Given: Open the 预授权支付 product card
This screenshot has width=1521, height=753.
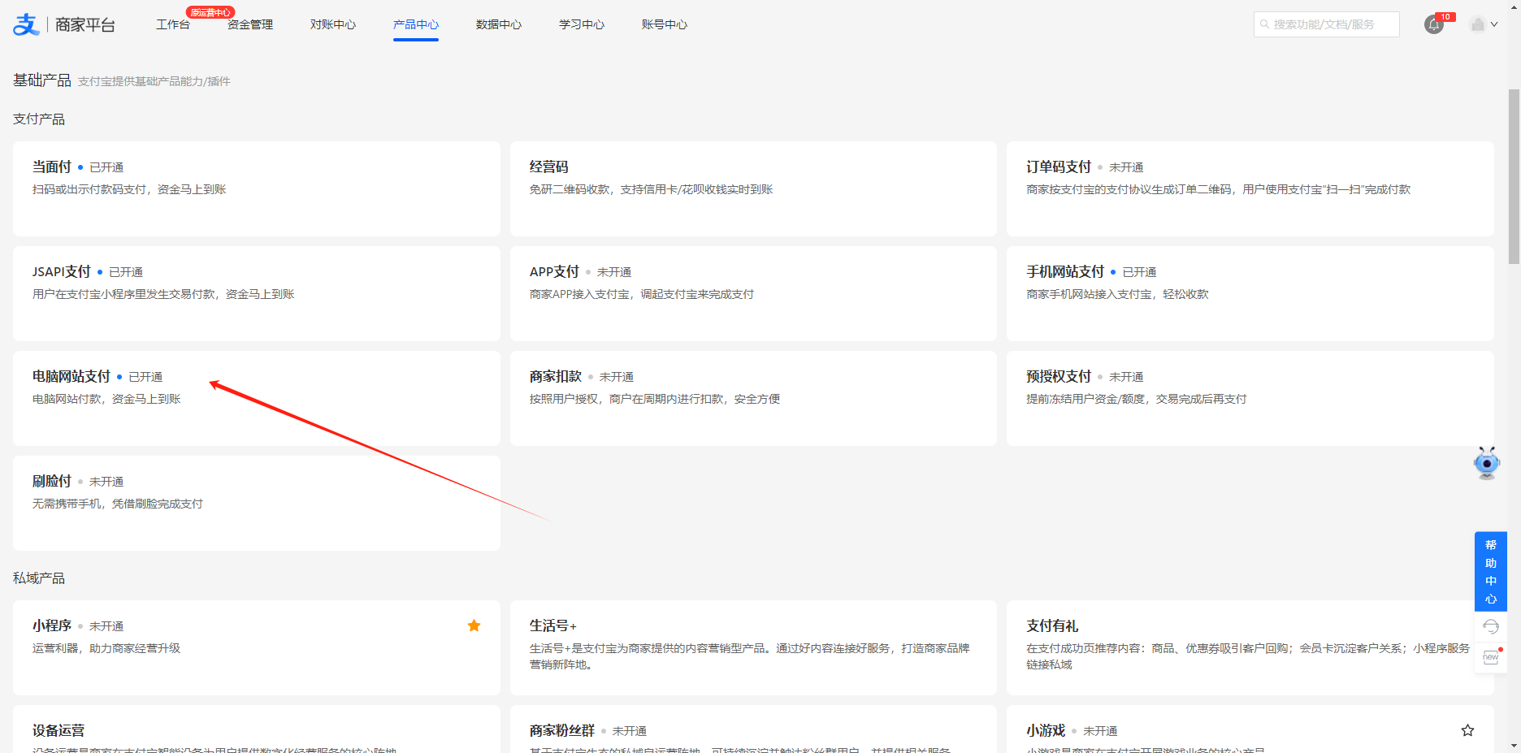Looking at the screenshot, I should point(1250,398).
